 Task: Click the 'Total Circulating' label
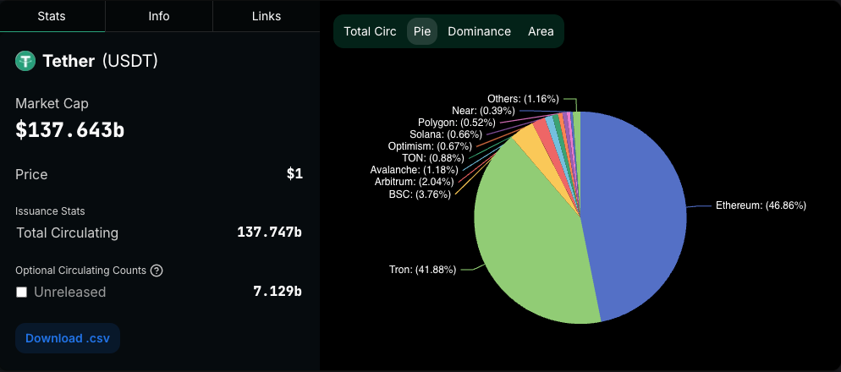click(67, 232)
